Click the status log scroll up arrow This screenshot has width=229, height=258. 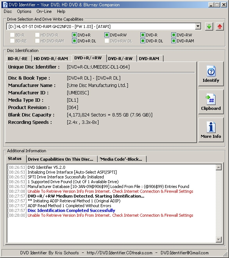218,167
